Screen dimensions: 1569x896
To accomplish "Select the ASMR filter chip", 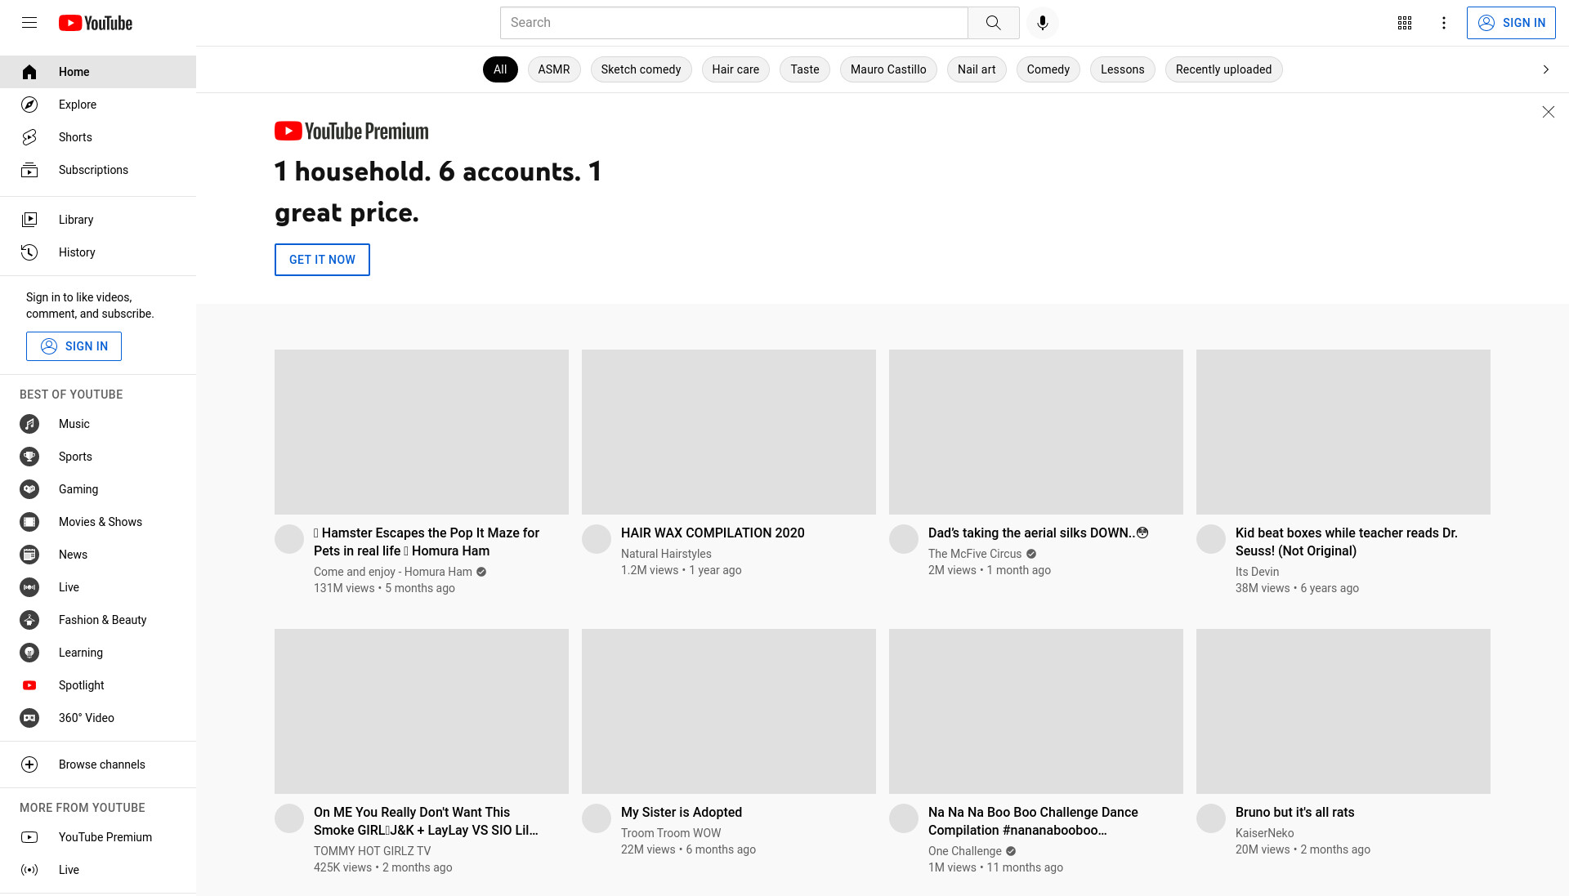I will [x=554, y=69].
